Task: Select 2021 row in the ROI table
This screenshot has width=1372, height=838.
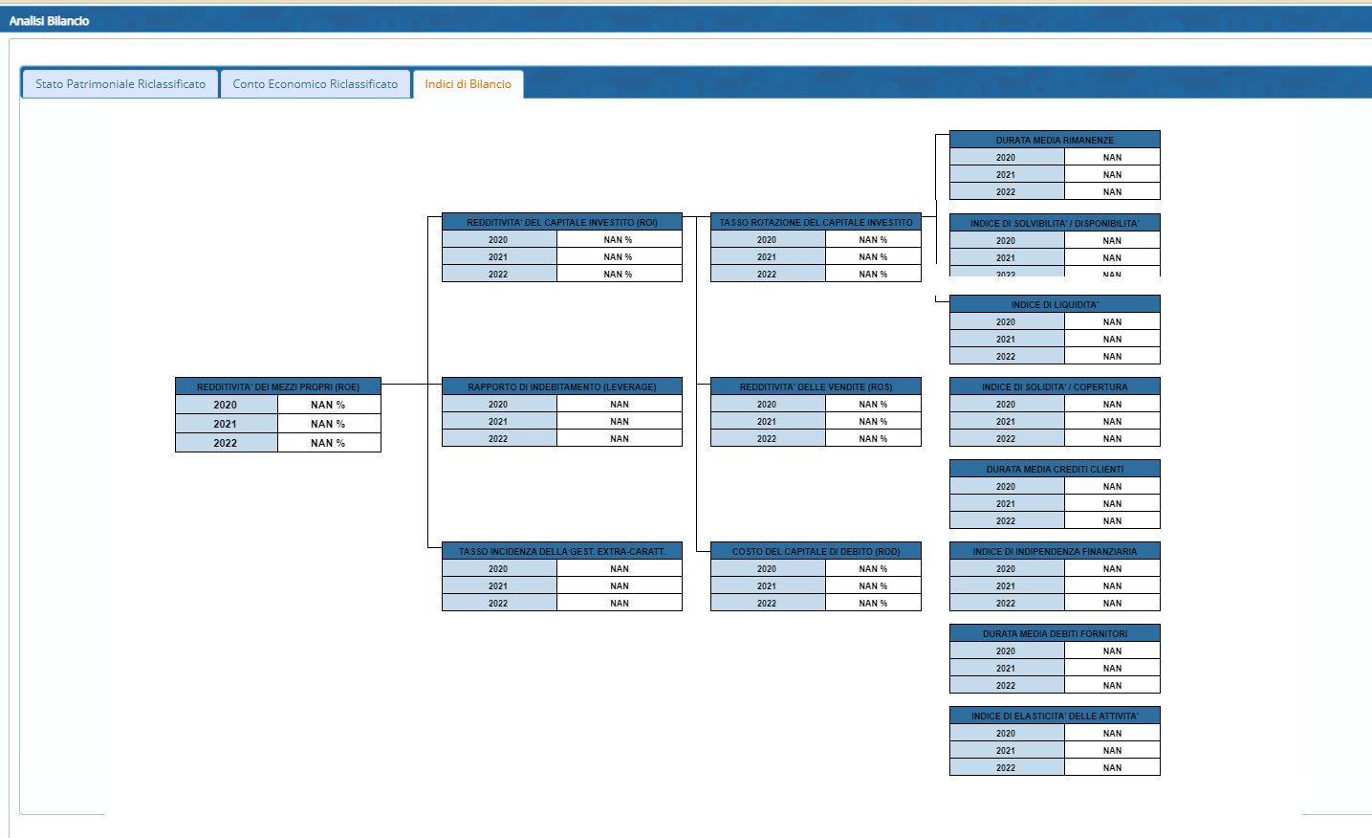Action: pyautogui.click(x=498, y=257)
